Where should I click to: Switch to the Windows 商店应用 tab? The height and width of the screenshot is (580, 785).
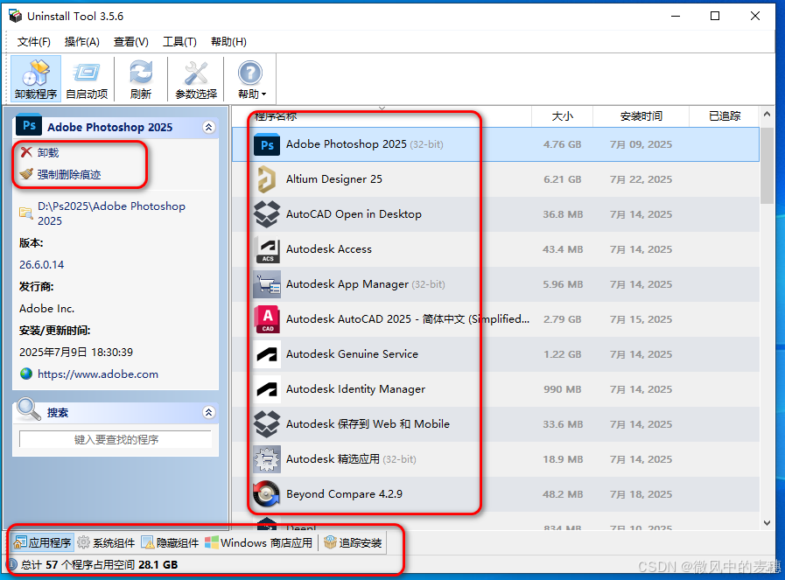coord(259,542)
